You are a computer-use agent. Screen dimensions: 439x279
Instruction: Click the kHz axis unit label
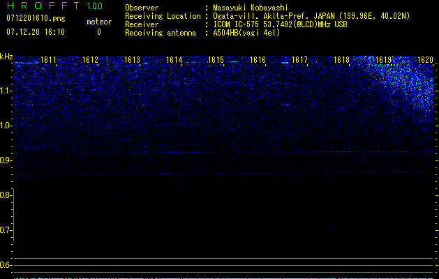pos(6,56)
